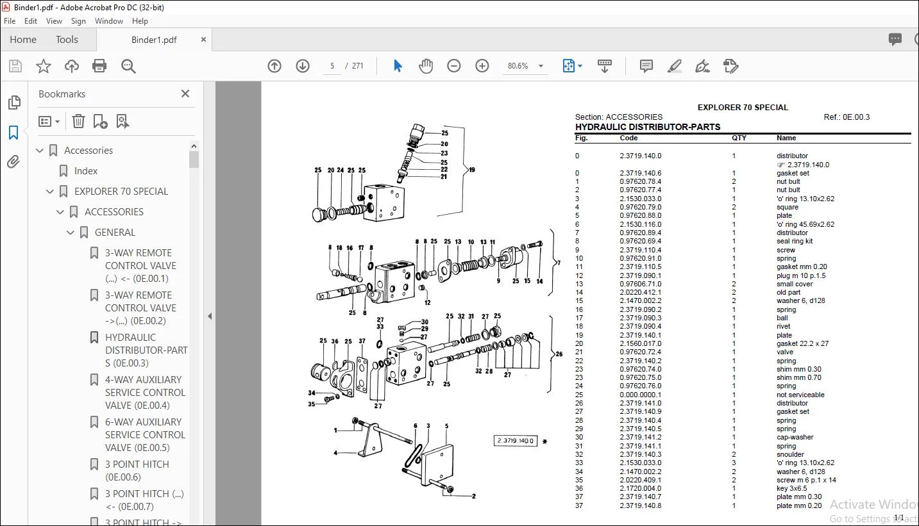Click the find bookmark icon

123,121
